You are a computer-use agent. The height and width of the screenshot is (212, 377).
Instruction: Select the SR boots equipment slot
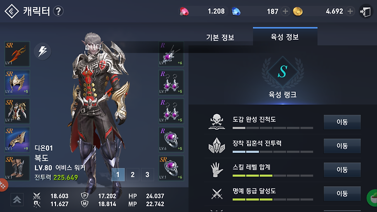pos(17,168)
